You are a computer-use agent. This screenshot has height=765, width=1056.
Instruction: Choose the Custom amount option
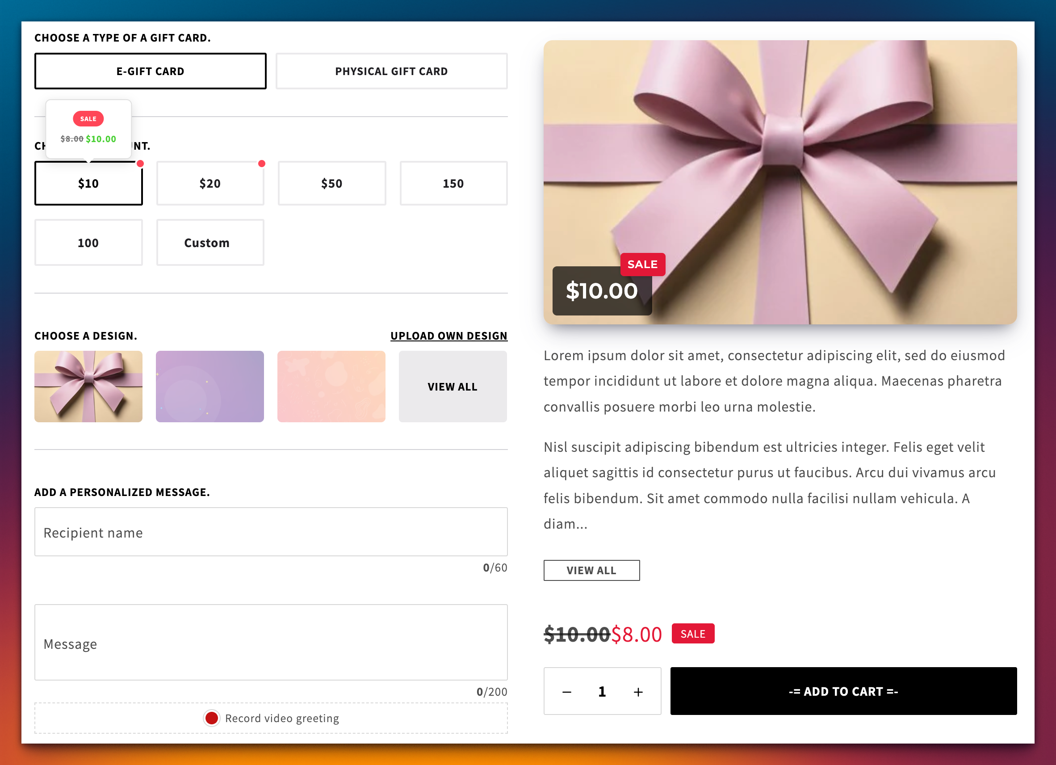pyautogui.click(x=210, y=242)
